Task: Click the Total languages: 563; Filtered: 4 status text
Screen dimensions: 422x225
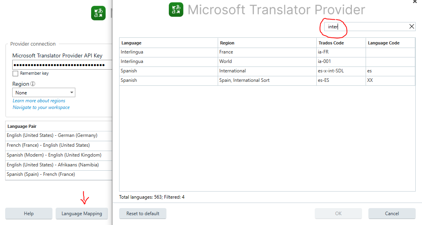Action: (152, 197)
